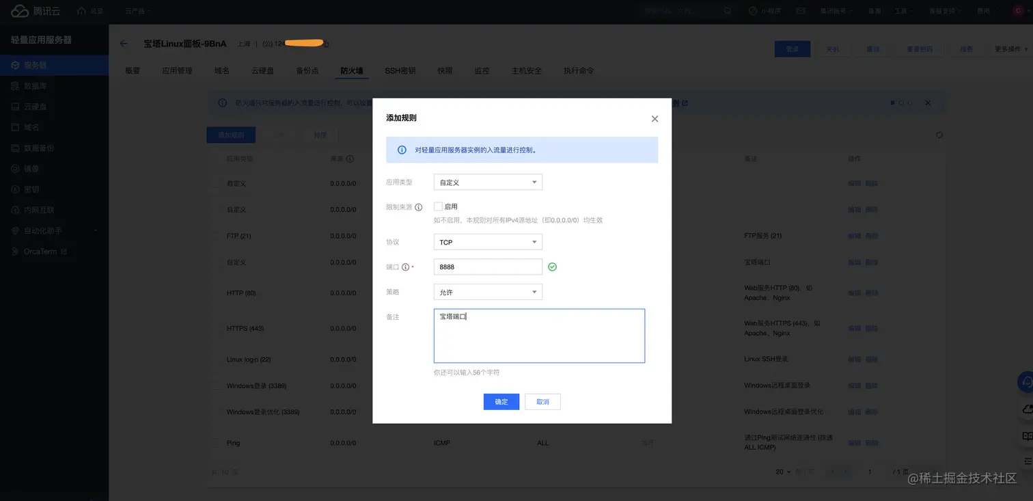
Task: Click the customer service headset icon
Action: pyautogui.click(x=1025, y=382)
